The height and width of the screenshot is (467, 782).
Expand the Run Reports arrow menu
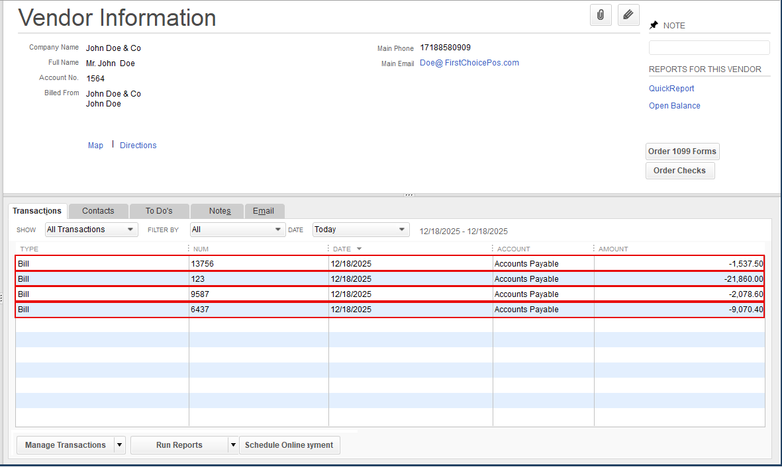233,445
